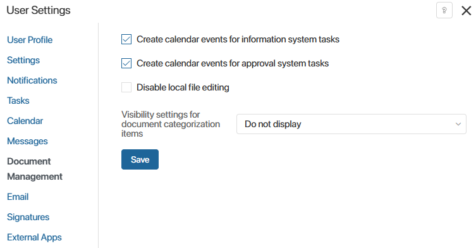Open the help icon in the header

pyautogui.click(x=444, y=10)
